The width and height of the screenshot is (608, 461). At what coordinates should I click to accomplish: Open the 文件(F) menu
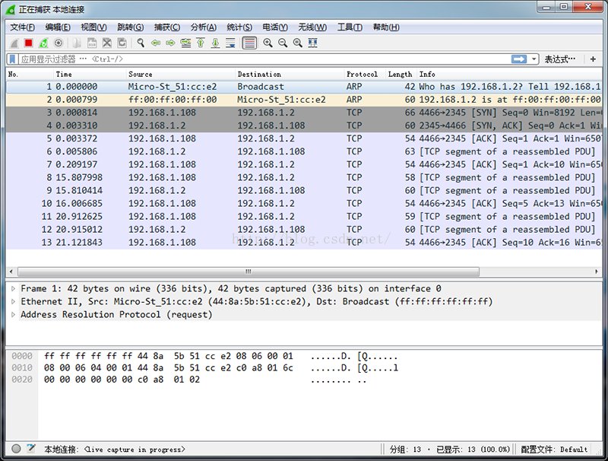tap(22, 27)
